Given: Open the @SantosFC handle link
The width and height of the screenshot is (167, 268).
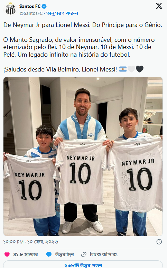Looking at the screenshot, I should point(31,13).
